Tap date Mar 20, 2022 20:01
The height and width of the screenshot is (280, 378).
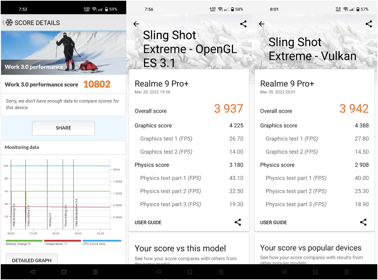coord(278,92)
